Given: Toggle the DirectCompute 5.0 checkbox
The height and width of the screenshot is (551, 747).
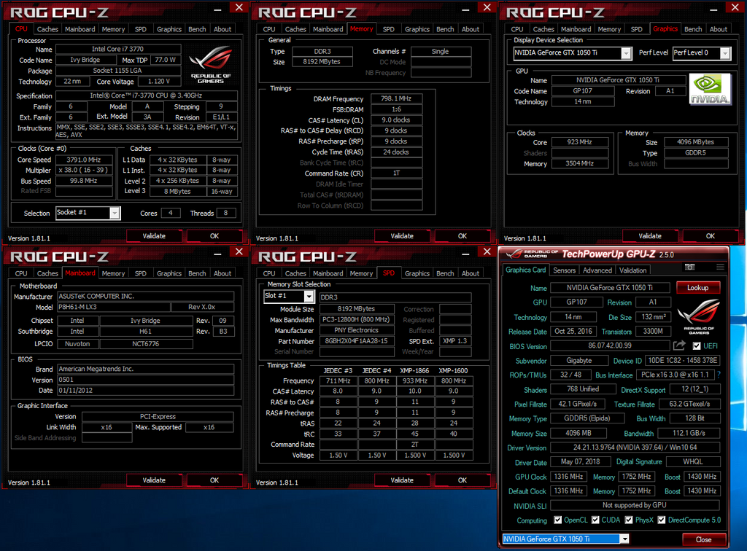Looking at the screenshot, I should (661, 520).
